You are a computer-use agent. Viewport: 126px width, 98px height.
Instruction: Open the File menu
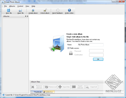6,6
